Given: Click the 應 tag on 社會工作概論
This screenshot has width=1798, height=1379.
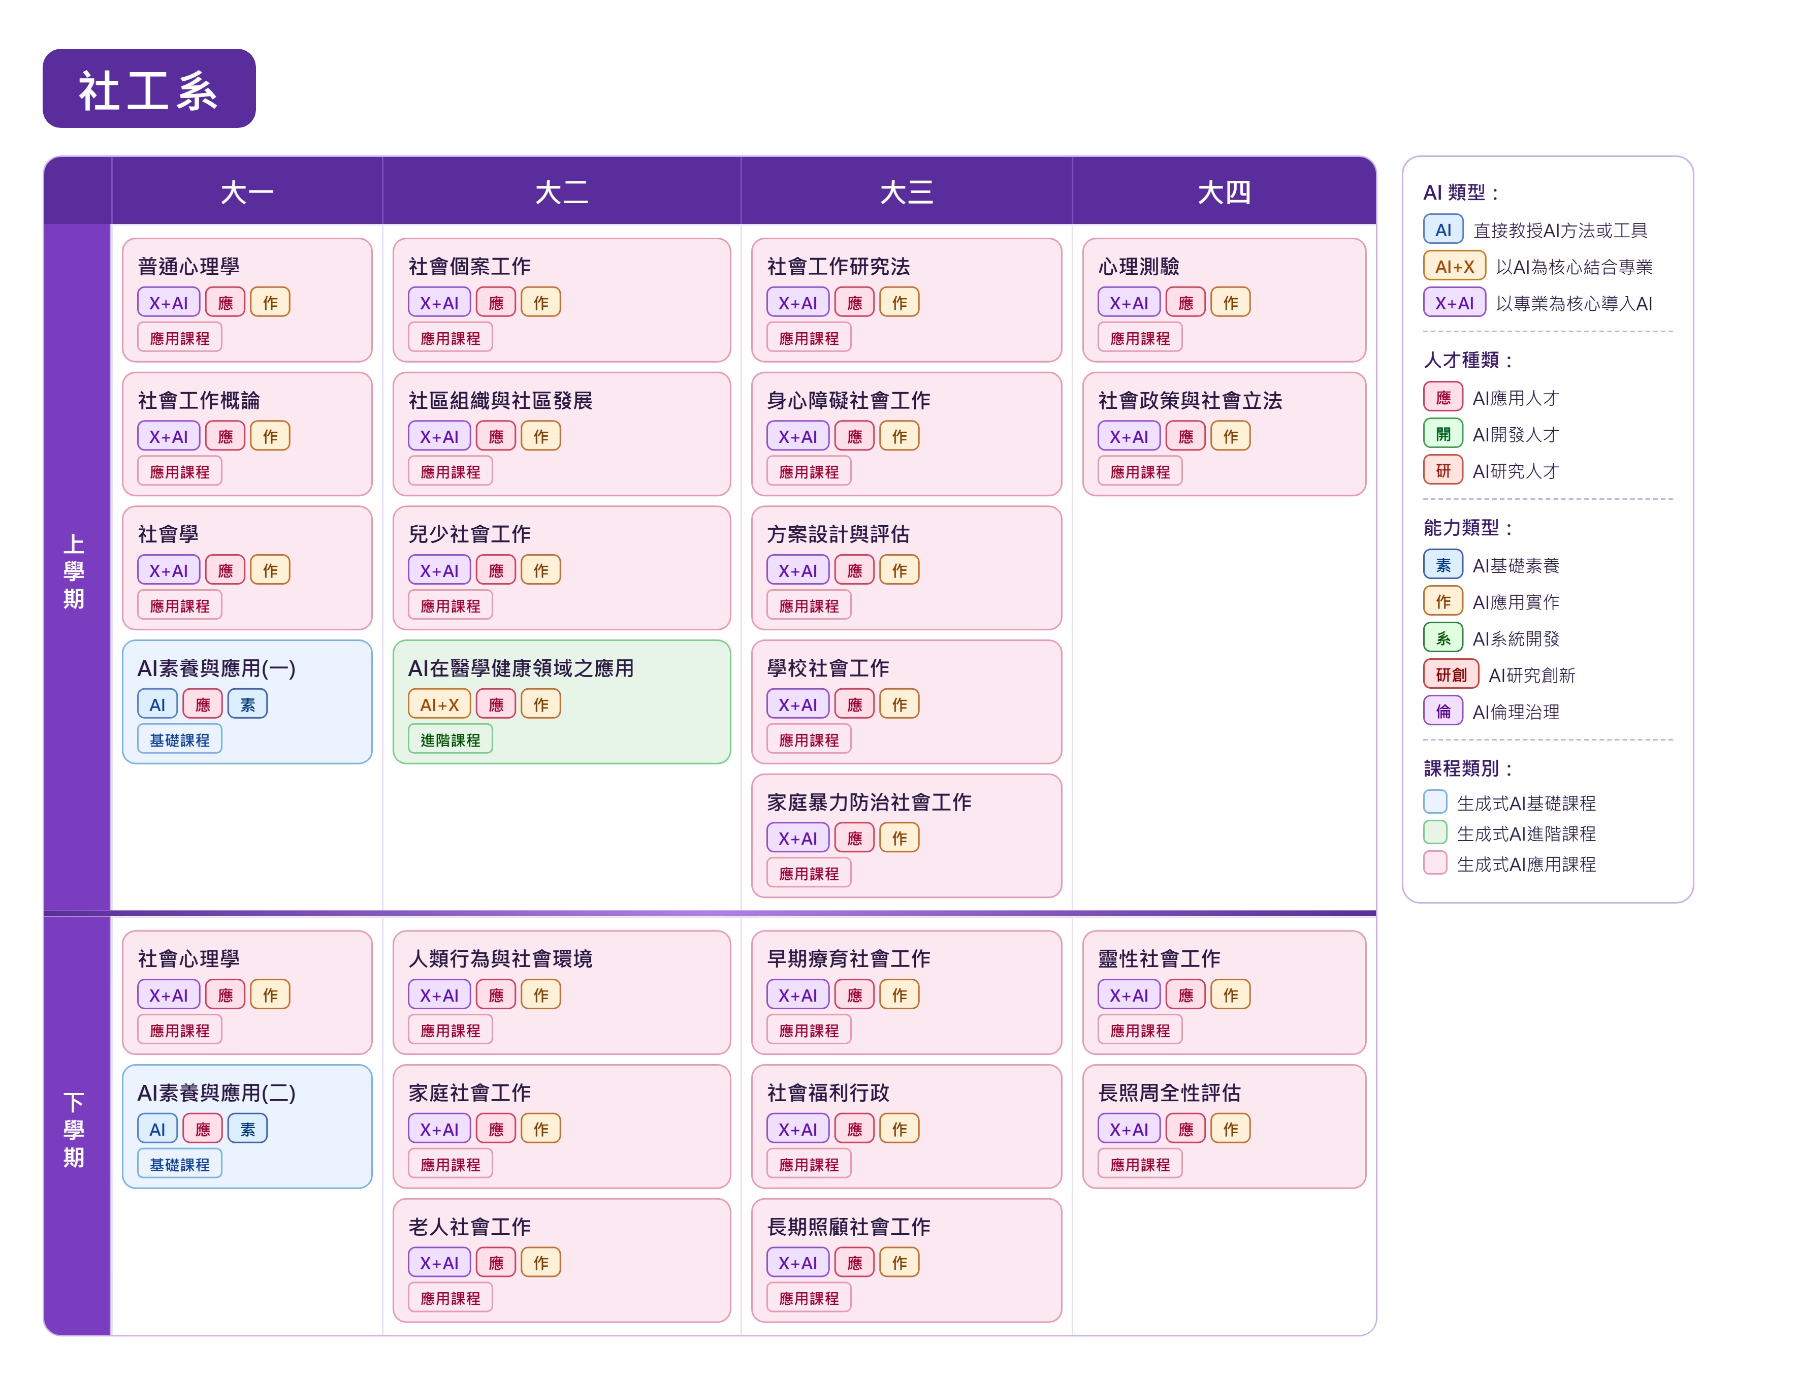Looking at the screenshot, I should [x=225, y=436].
